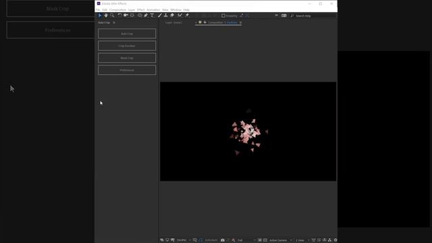Image resolution: width=432 pixels, height=243 pixels.
Task: Click the Mask Crop button in After Effects
Action: 127,58
